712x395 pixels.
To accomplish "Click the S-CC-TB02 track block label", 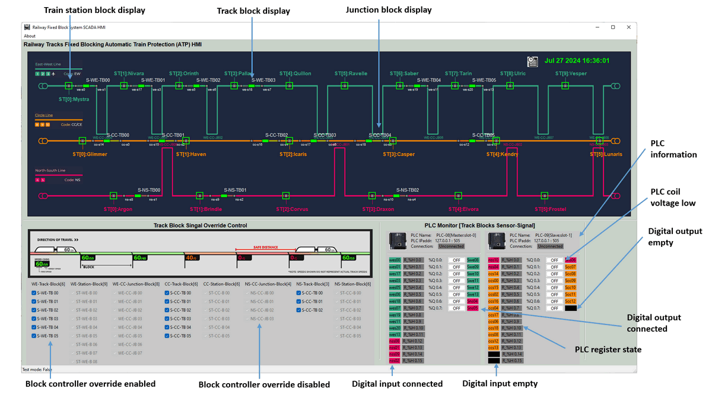I will pyautogui.click(x=275, y=135).
